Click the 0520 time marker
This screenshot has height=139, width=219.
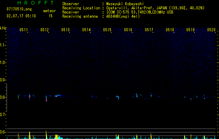tap(211, 30)
